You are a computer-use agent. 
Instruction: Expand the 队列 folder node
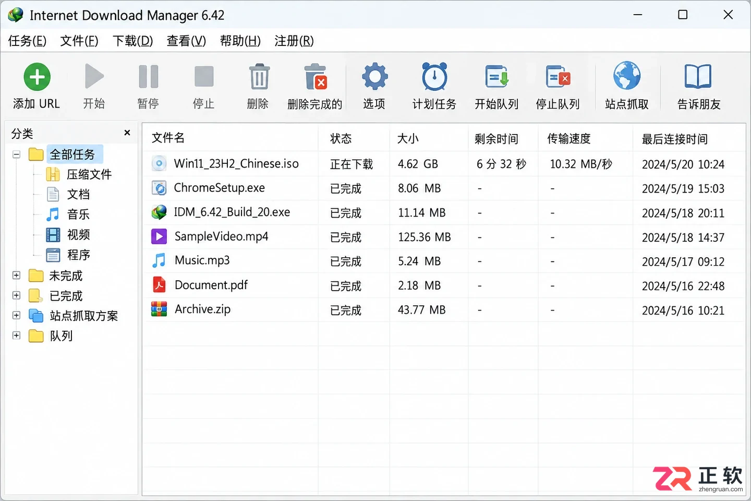pos(17,336)
